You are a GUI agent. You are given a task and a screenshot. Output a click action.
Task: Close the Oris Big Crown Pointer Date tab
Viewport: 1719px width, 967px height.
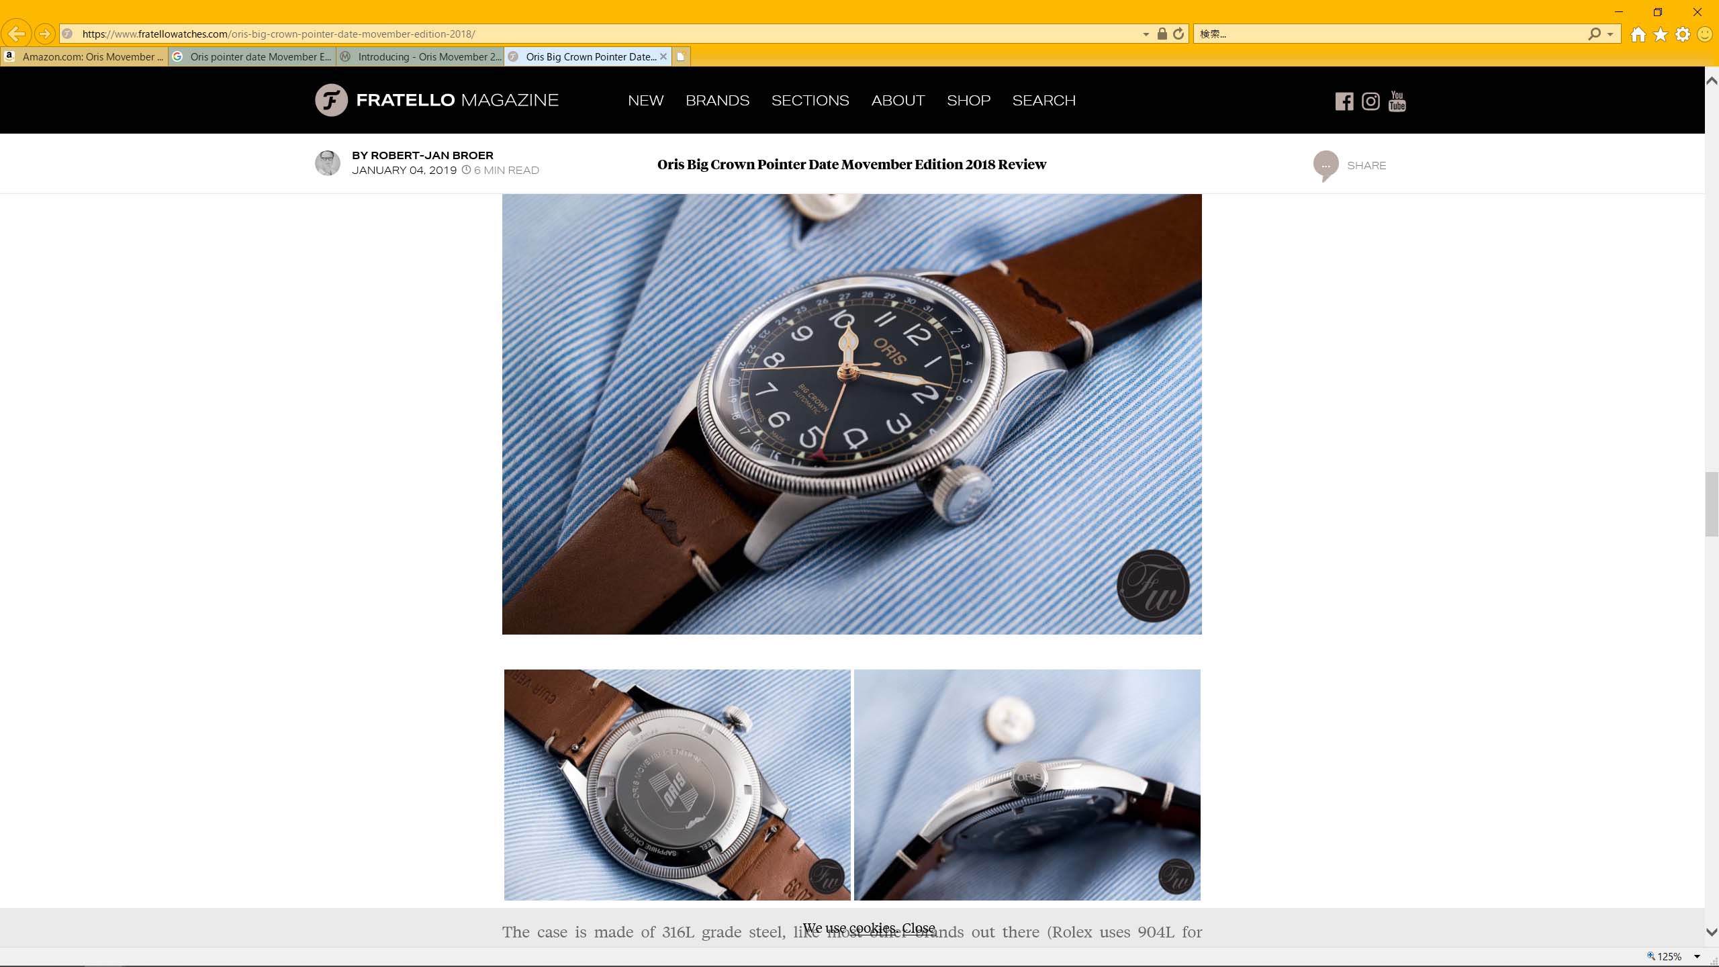click(663, 57)
